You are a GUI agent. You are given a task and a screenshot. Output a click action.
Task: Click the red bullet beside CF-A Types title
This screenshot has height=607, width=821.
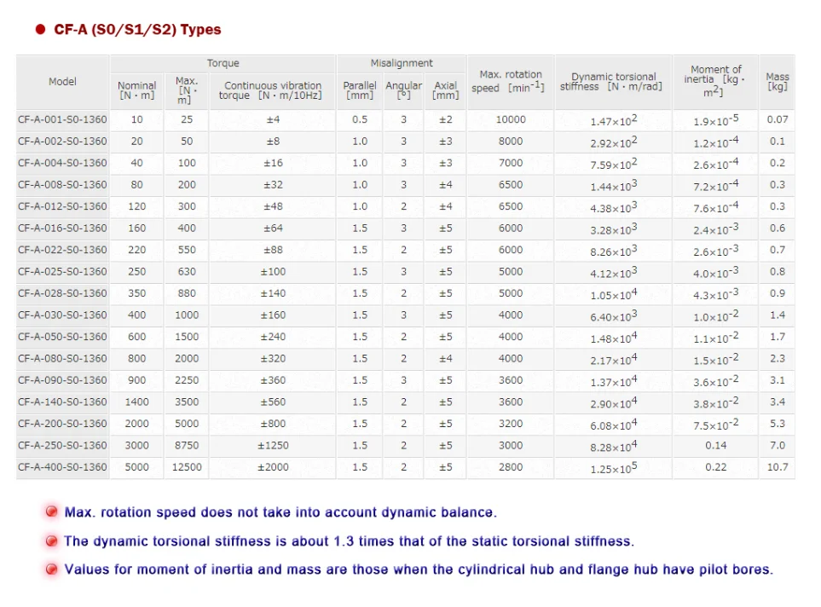tap(40, 30)
